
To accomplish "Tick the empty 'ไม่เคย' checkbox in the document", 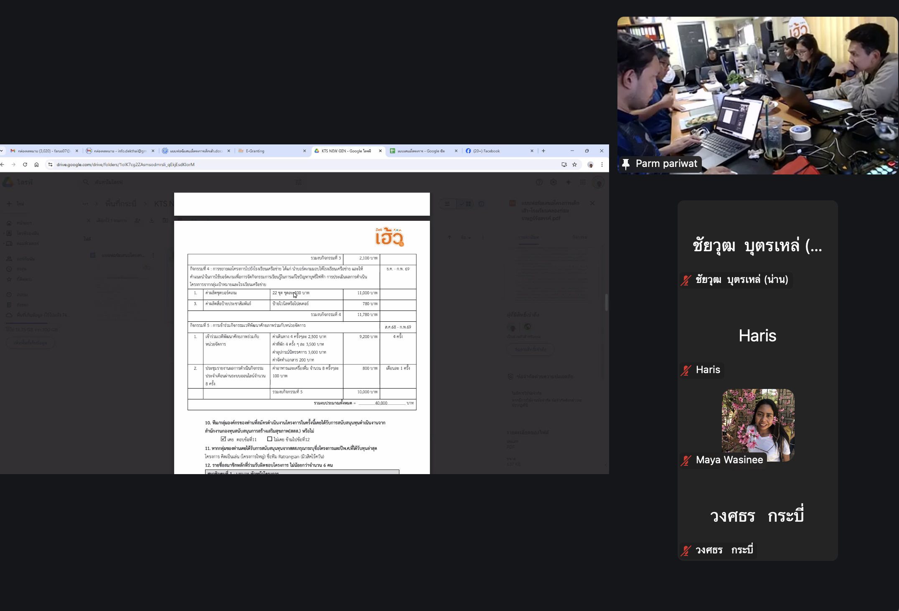I will tap(269, 439).
